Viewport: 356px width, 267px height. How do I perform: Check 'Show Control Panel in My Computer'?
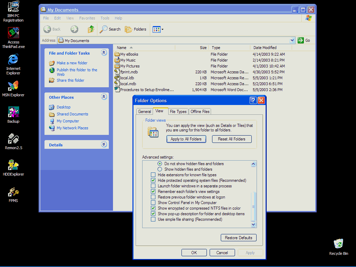point(153,203)
